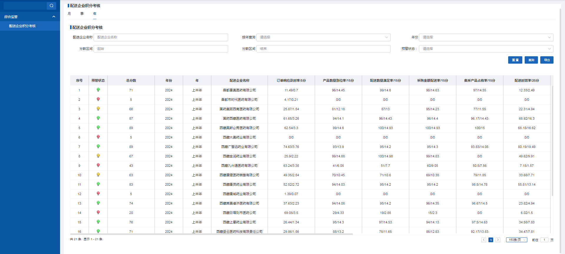This screenshot has width=565, height=254.
Task: Switch to the 月 tab
Action: coord(69,14)
